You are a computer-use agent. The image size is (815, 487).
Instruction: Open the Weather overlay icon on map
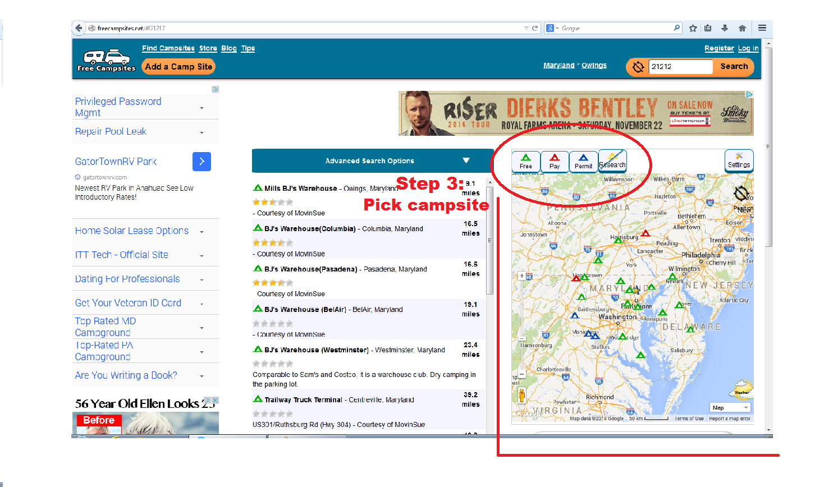tap(741, 390)
